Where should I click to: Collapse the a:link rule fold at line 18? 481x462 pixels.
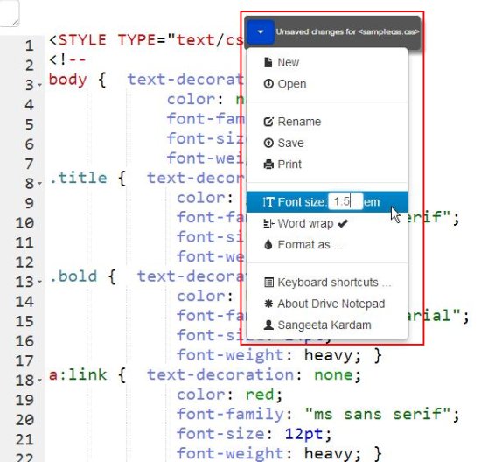[x=40, y=380]
